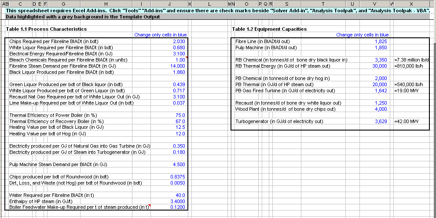The height and width of the screenshot is (218, 436).
Task: Click the Table 1.1 Process Characteristics title
Action: (46, 29)
